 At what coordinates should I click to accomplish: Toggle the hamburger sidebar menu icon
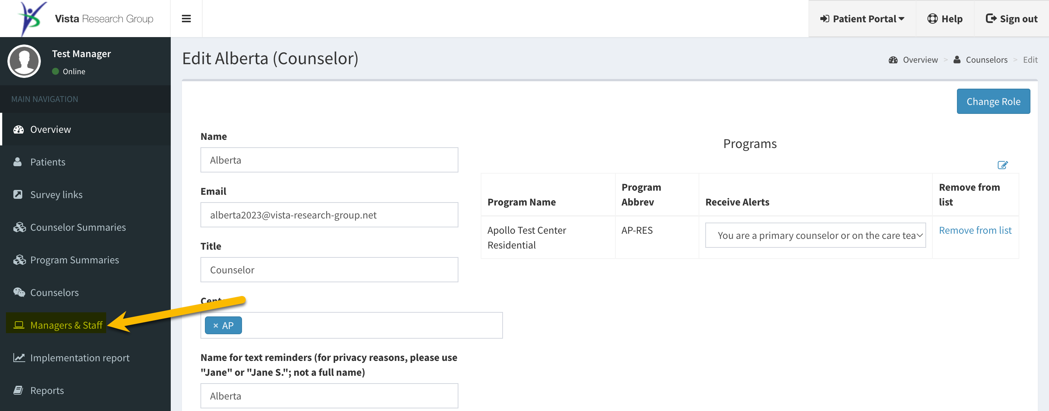click(x=186, y=19)
